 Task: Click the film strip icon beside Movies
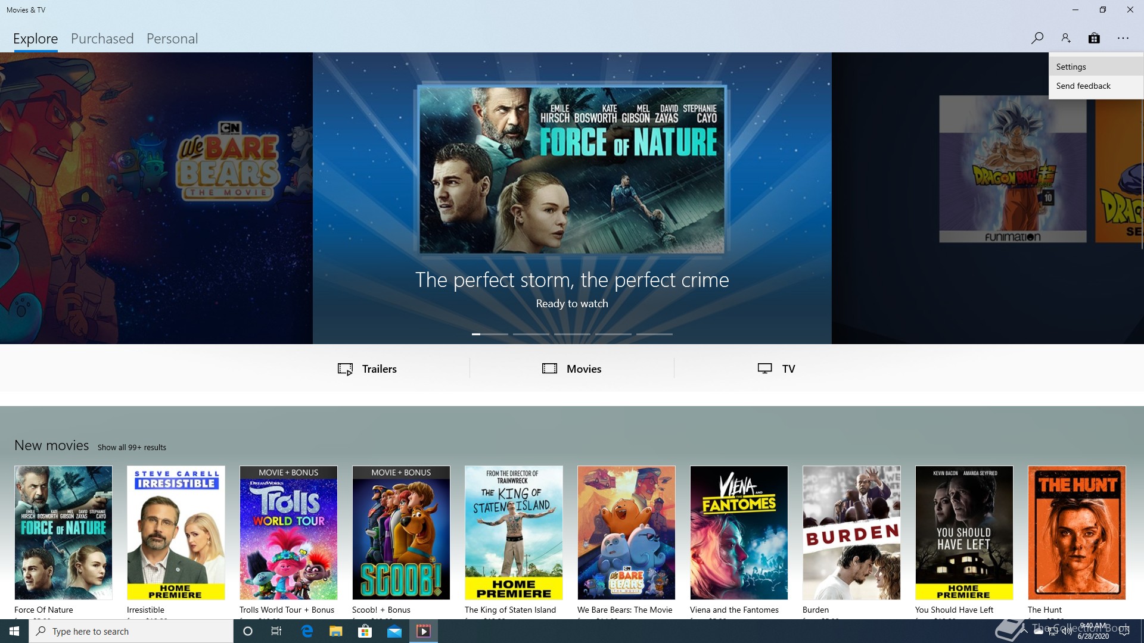[x=549, y=369]
